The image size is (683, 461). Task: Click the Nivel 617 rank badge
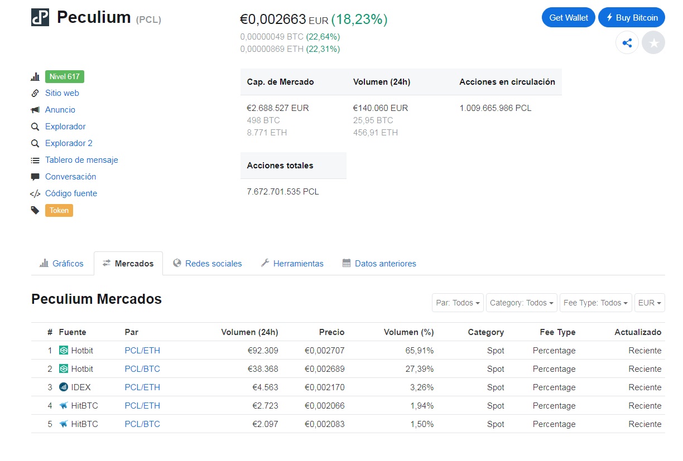pos(65,76)
